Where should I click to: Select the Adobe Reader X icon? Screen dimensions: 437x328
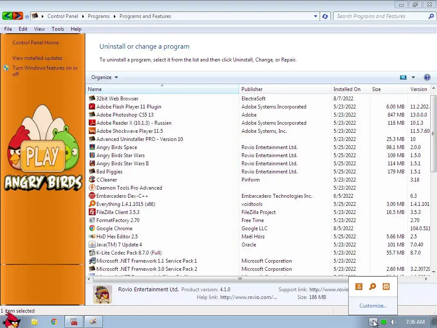(92, 123)
